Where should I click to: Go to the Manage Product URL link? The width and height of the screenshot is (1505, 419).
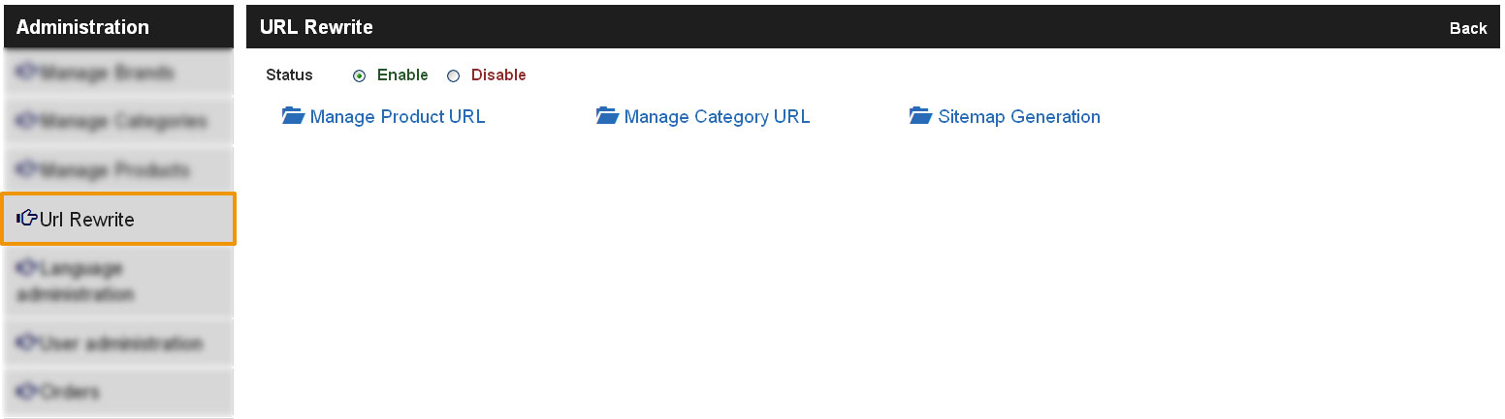(397, 116)
